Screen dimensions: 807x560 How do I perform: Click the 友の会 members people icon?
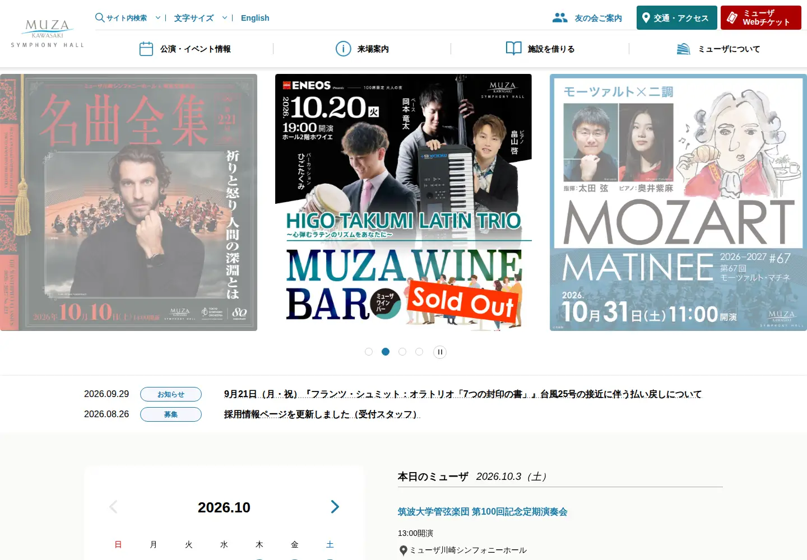click(x=560, y=18)
